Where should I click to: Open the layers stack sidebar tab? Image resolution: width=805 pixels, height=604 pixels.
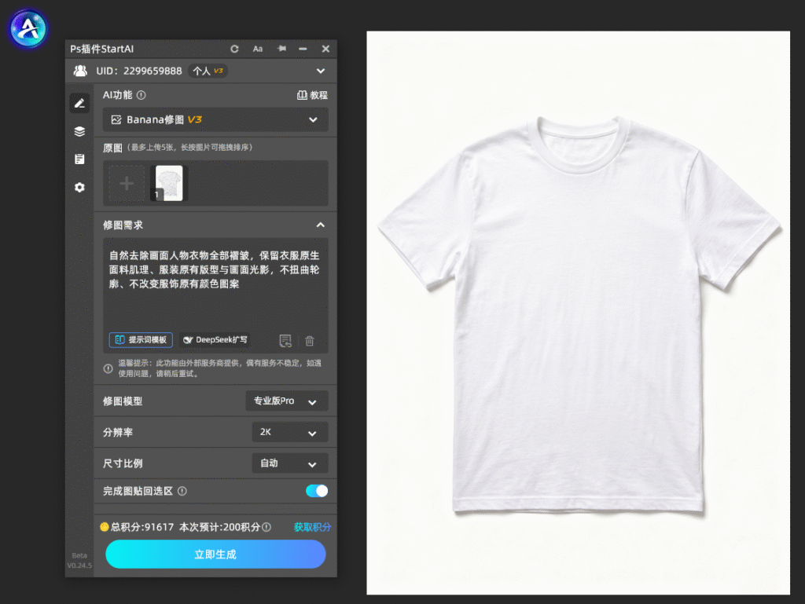pyautogui.click(x=79, y=131)
